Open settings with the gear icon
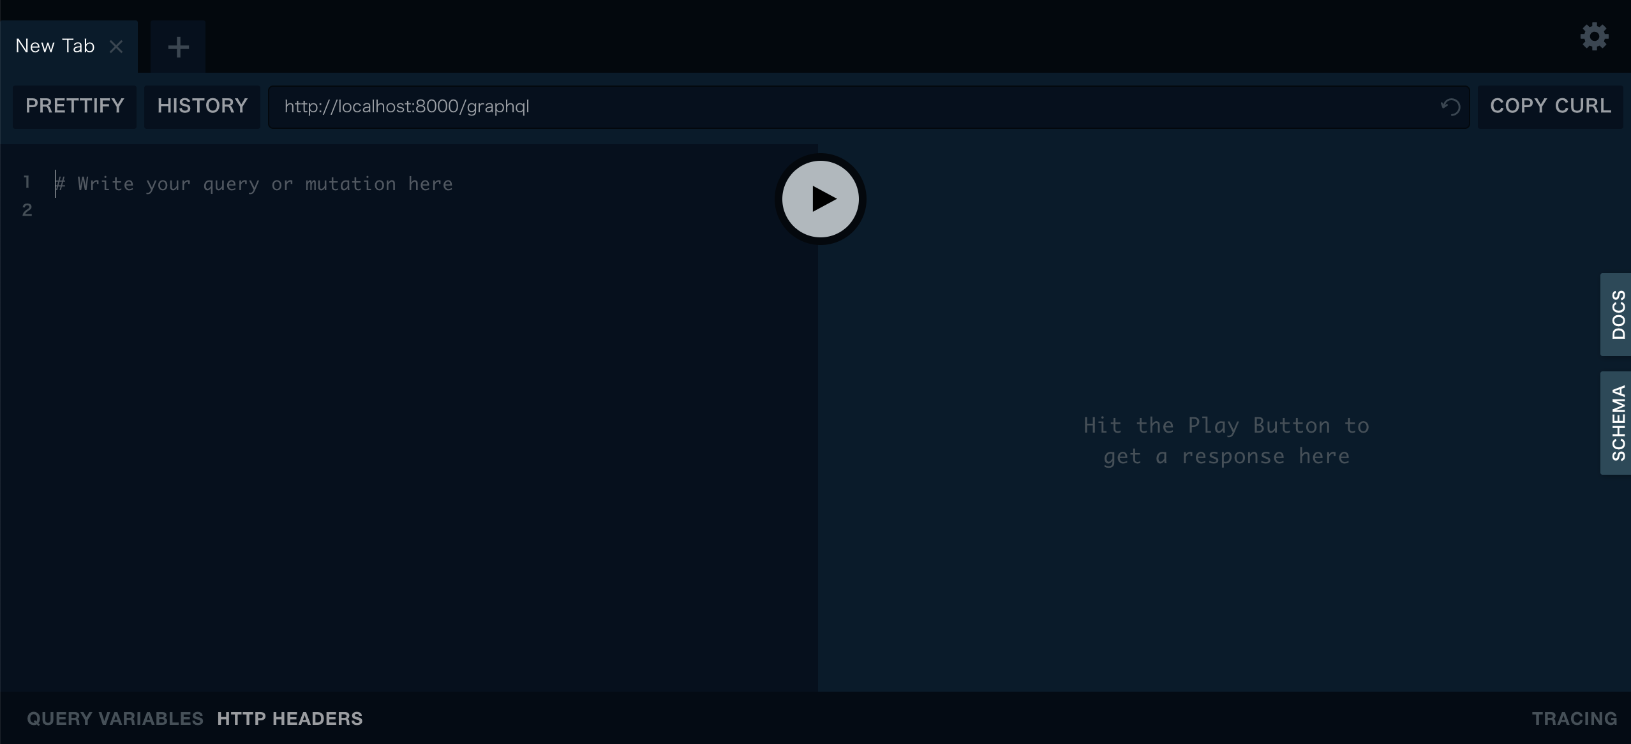Viewport: 1631px width, 744px height. point(1594,37)
